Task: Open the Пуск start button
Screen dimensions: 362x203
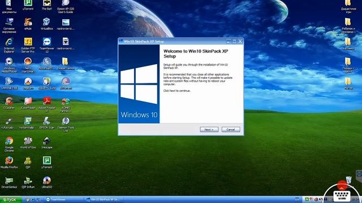Action: 10,200
